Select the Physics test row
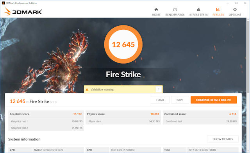Image resolution: width=250 pixels, height=153 pixels. [123, 121]
